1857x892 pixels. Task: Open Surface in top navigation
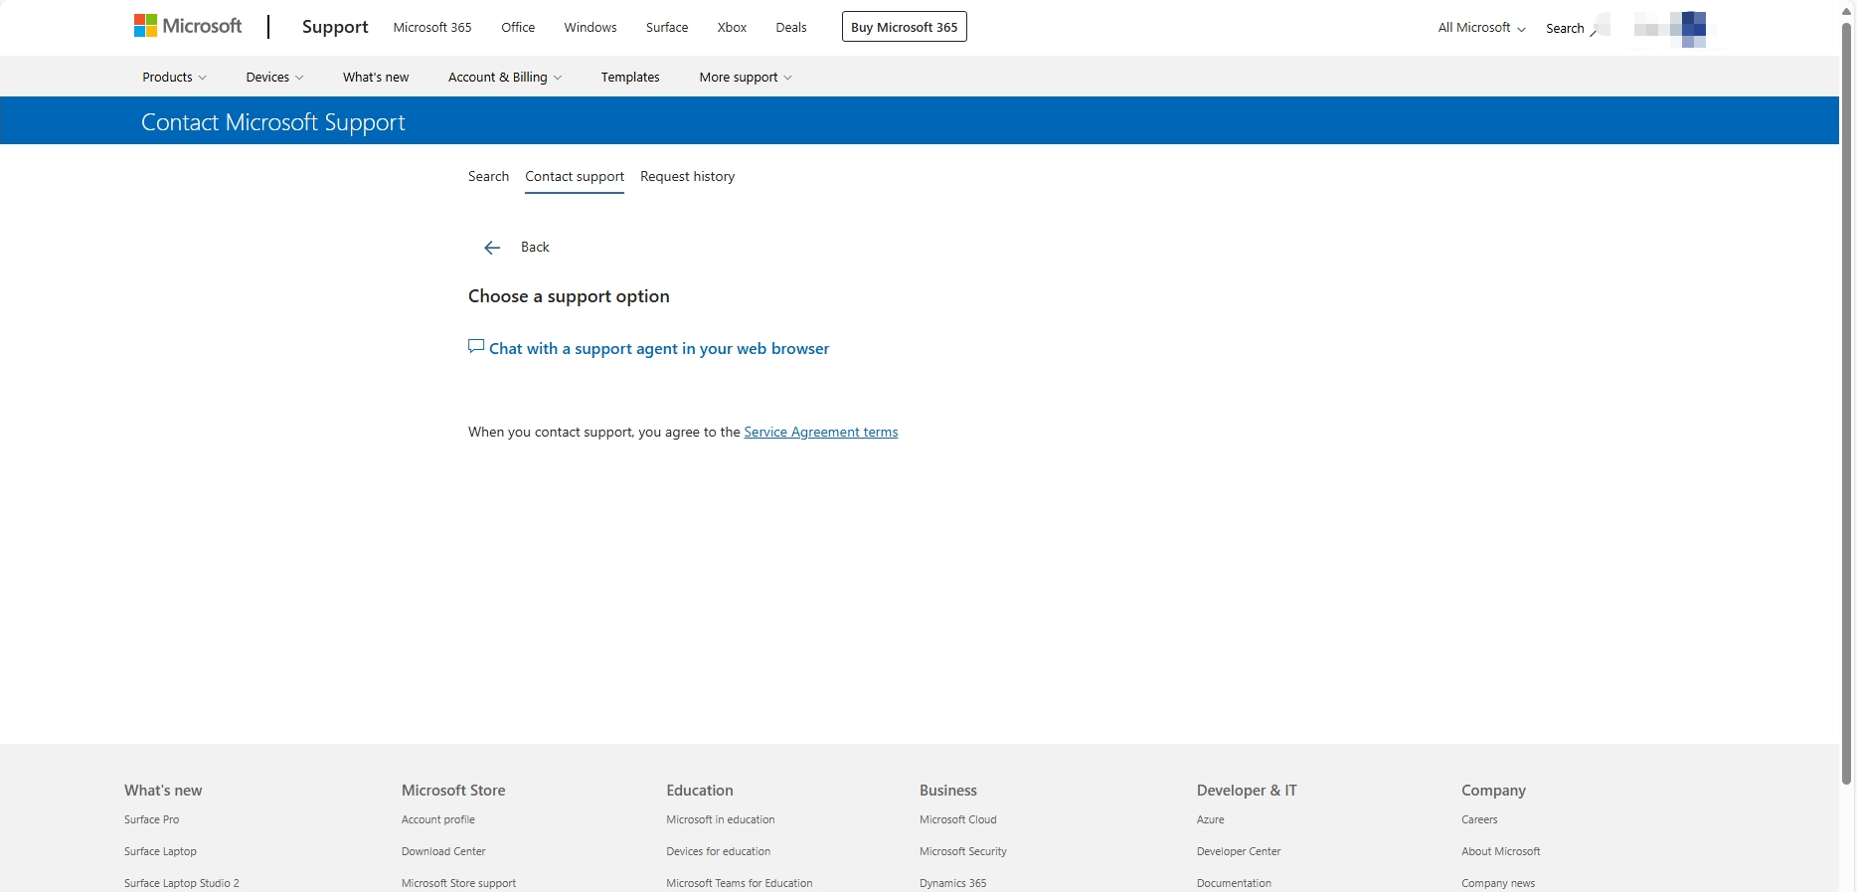coord(667,27)
